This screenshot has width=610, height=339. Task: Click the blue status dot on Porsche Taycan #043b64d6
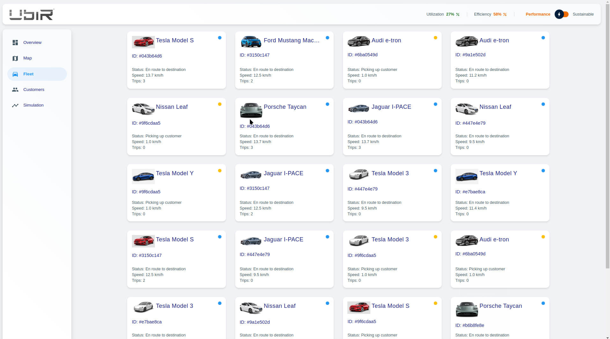coord(327,104)
